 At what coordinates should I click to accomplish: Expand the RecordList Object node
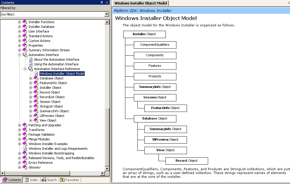click(x=31, y=97)
